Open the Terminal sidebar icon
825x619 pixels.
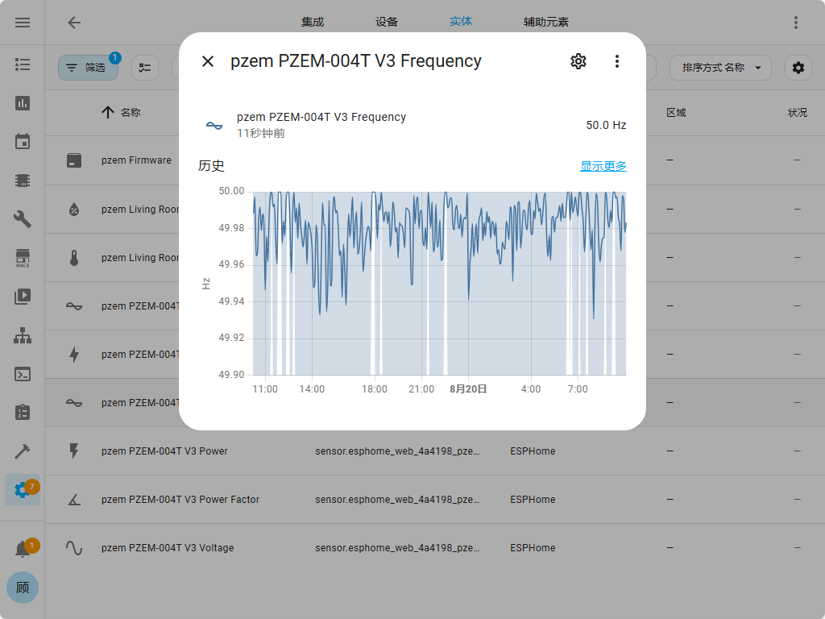point(23,374)
